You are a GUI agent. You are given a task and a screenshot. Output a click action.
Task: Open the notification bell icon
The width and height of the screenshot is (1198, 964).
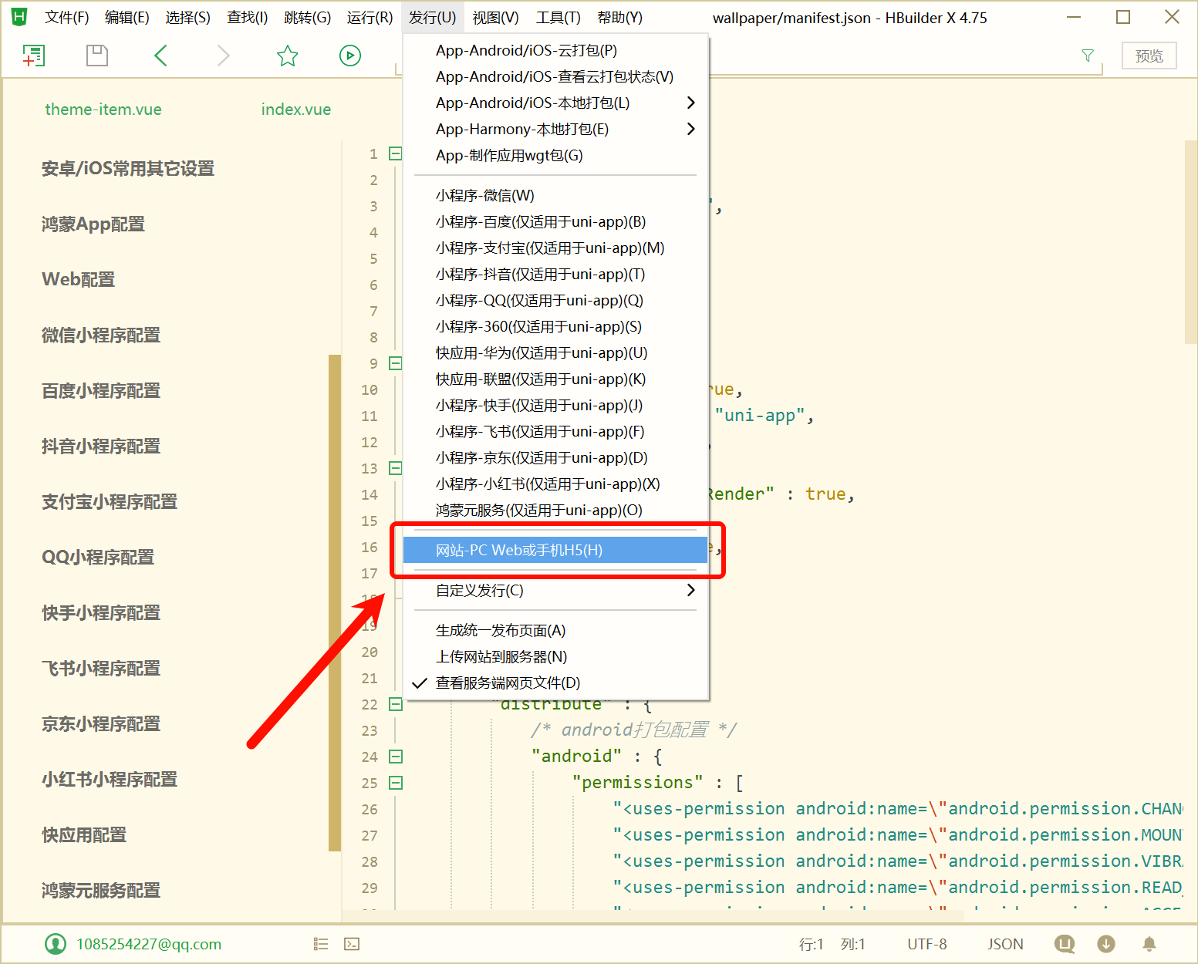tap(1149, 944)
